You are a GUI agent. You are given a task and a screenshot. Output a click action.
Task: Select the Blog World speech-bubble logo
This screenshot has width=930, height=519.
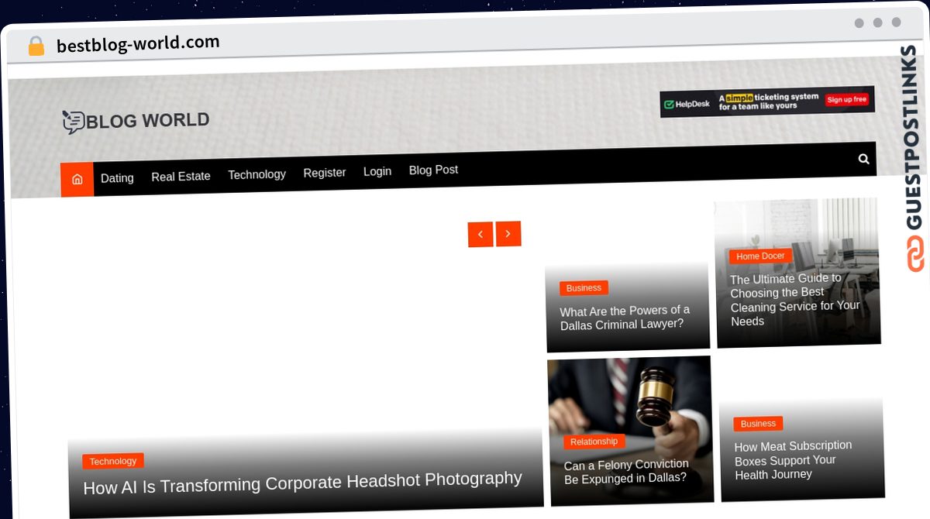pyautogui.click(x=72, y=121)
